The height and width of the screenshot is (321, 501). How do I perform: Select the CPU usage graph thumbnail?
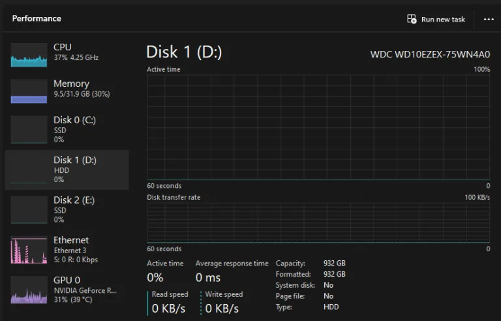pyautogui.click(x=29, y=55)
